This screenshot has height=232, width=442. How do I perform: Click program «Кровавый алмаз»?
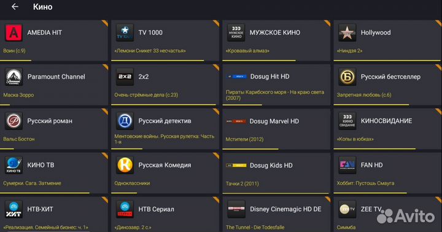tap(247, 51)
